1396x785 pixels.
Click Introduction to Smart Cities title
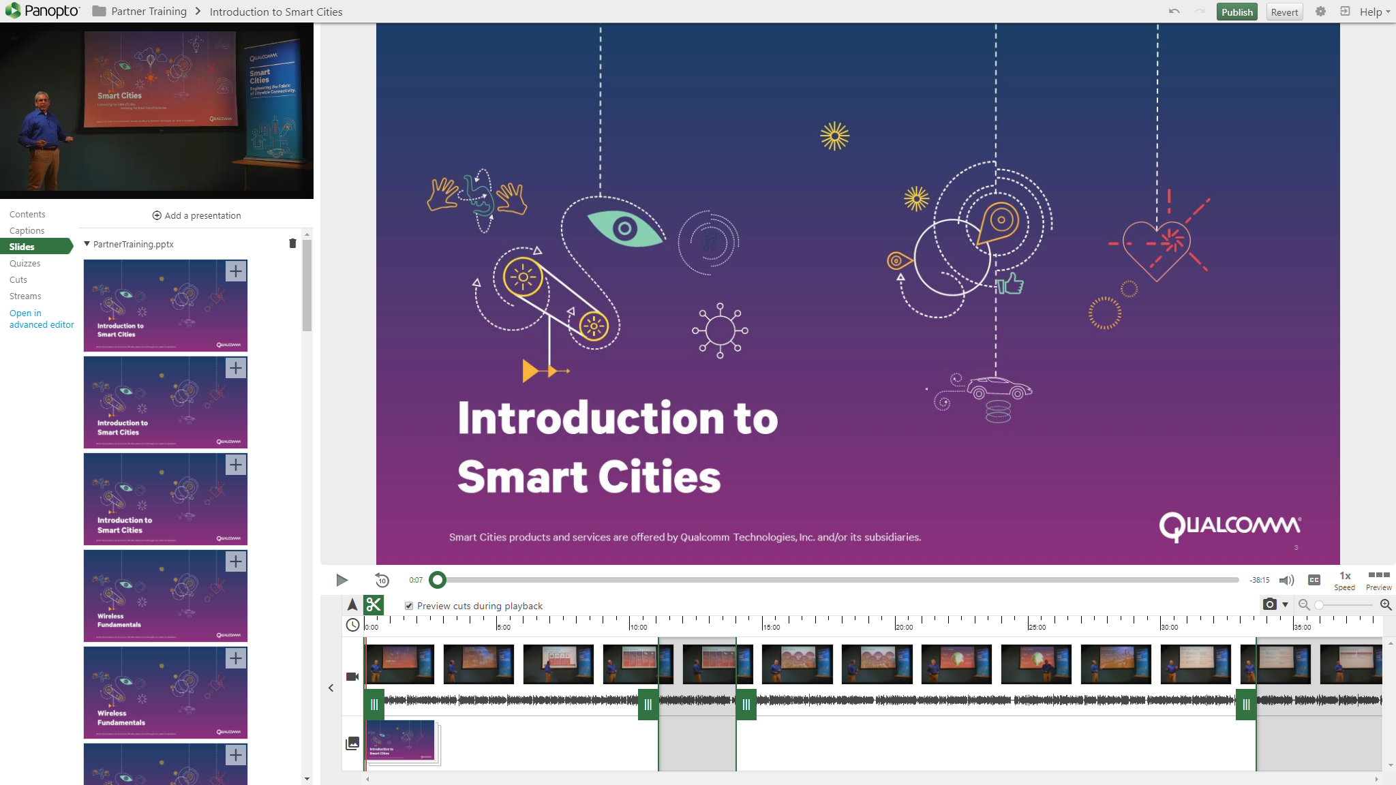coord(276,12)
